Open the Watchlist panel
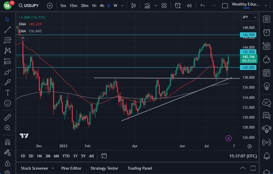273x174 pixels. [x=267, y=19]
